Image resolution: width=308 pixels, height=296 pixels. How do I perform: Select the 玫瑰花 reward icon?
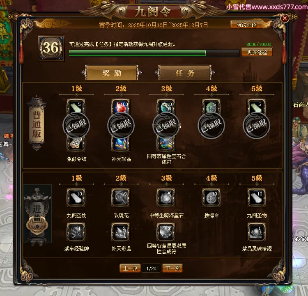[121, 197]
